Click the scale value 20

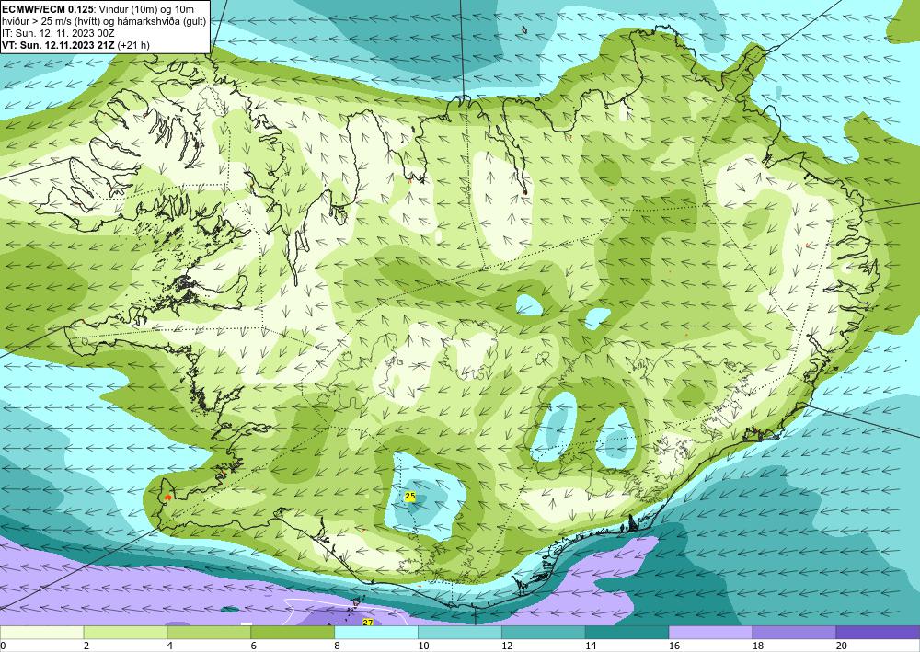click(842, 646)
